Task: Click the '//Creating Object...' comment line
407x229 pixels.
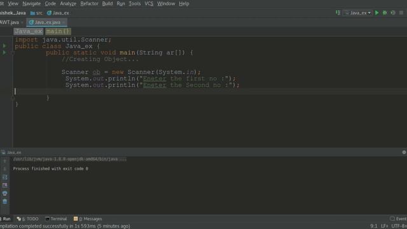Action: pyautogui.click(x=100, y=59)
